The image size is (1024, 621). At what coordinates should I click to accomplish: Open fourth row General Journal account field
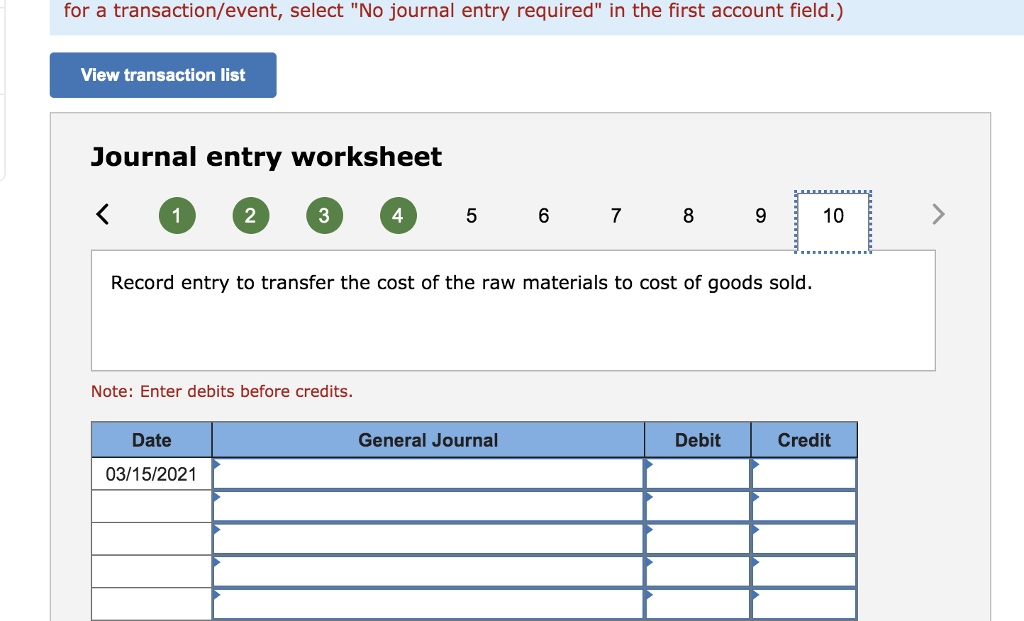(428, 571)
